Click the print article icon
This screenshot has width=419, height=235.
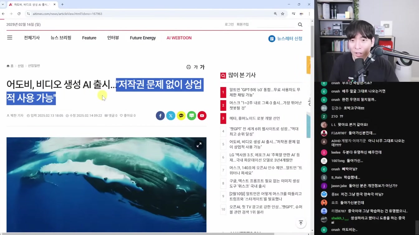(x=189, y=67)
